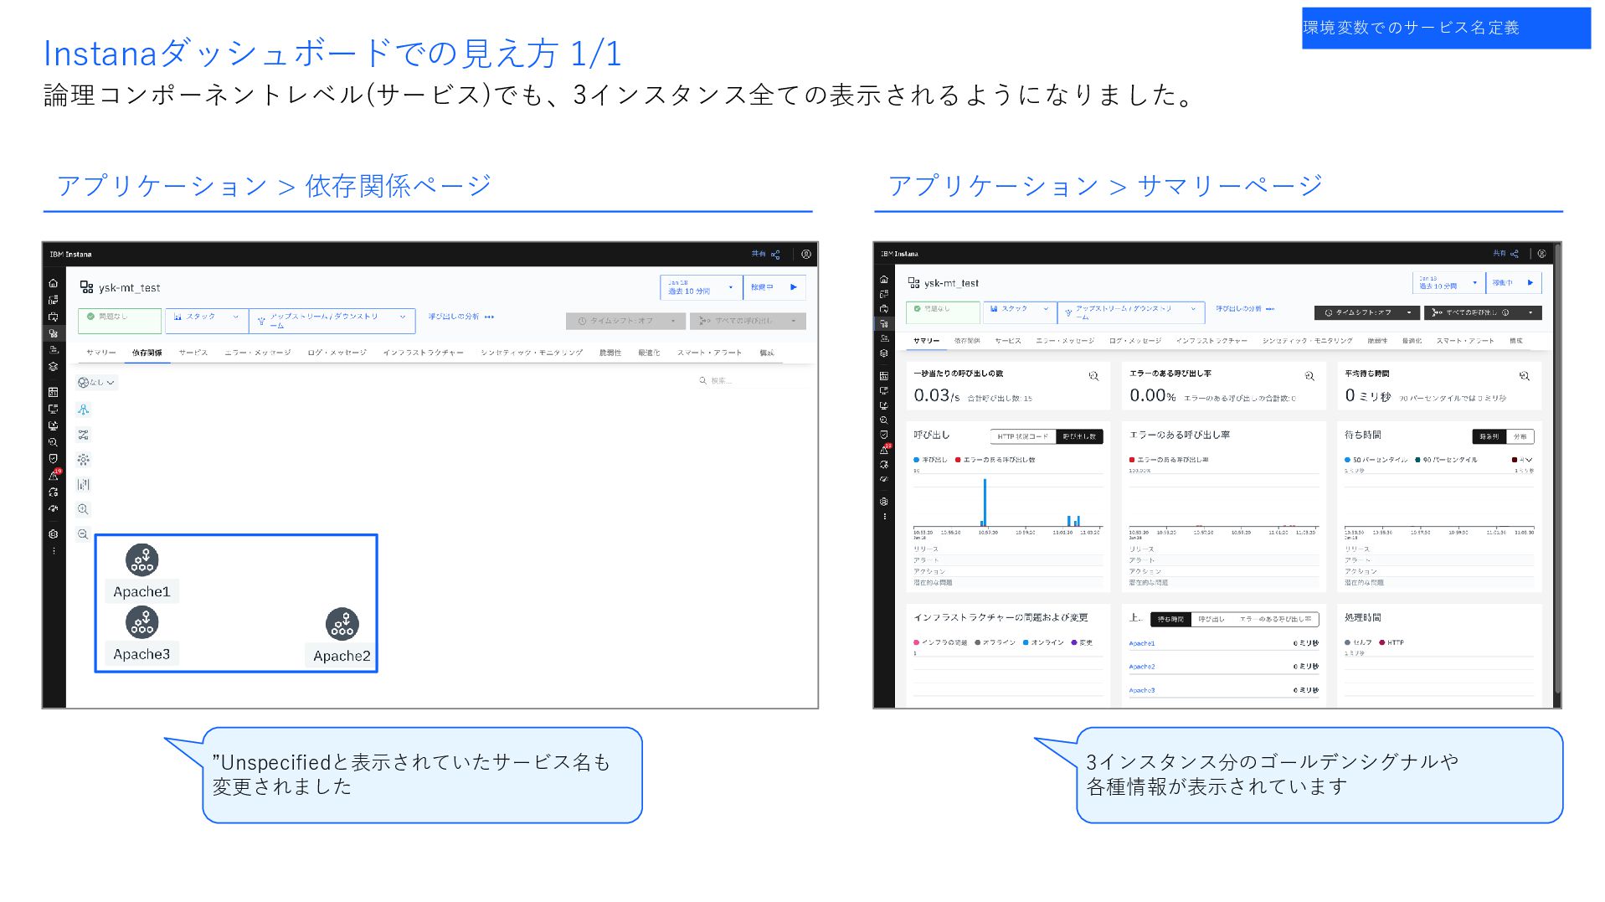The height and width of the screenshot is (902, 1605).
Task: Open the Apache1 service node in dependency map
Action: pyautogui.click(x=141, y=560)
